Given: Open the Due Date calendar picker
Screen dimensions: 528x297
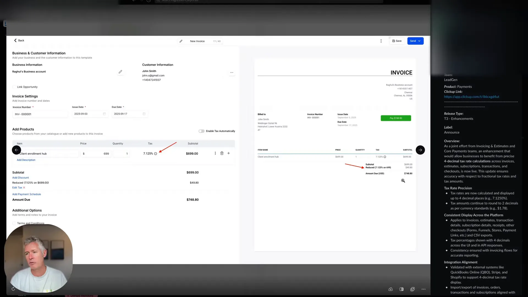Looking at the screenshot, I should [x=144, y=114].
